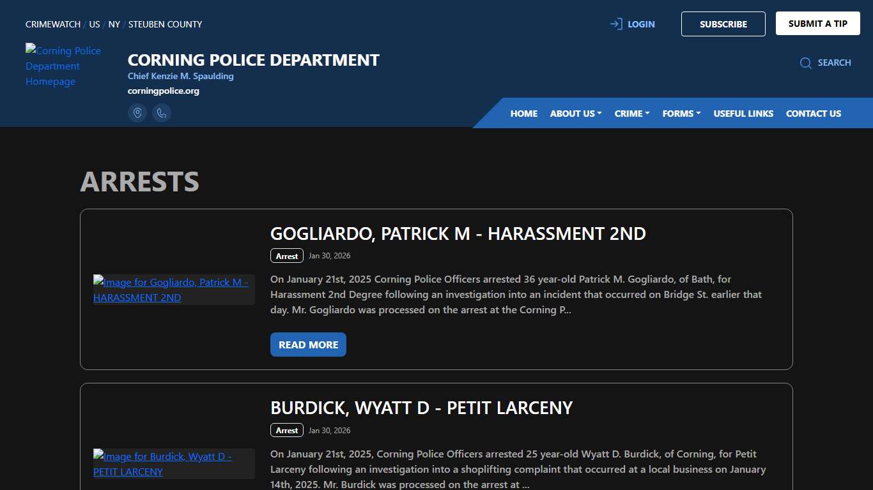Select the CONTACT US menu item
The image size is (873, 490).
[x=813, y=113]
